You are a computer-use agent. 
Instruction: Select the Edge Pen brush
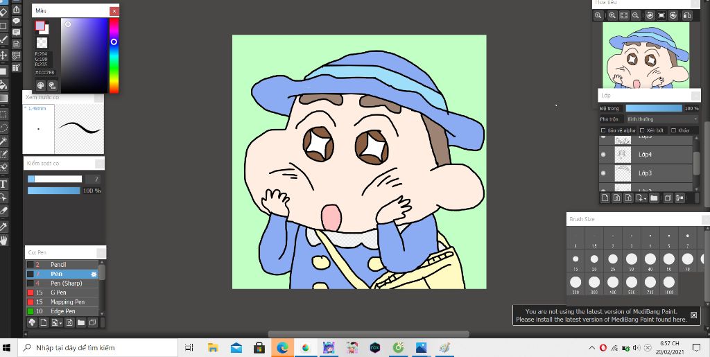tap(62, 311)
